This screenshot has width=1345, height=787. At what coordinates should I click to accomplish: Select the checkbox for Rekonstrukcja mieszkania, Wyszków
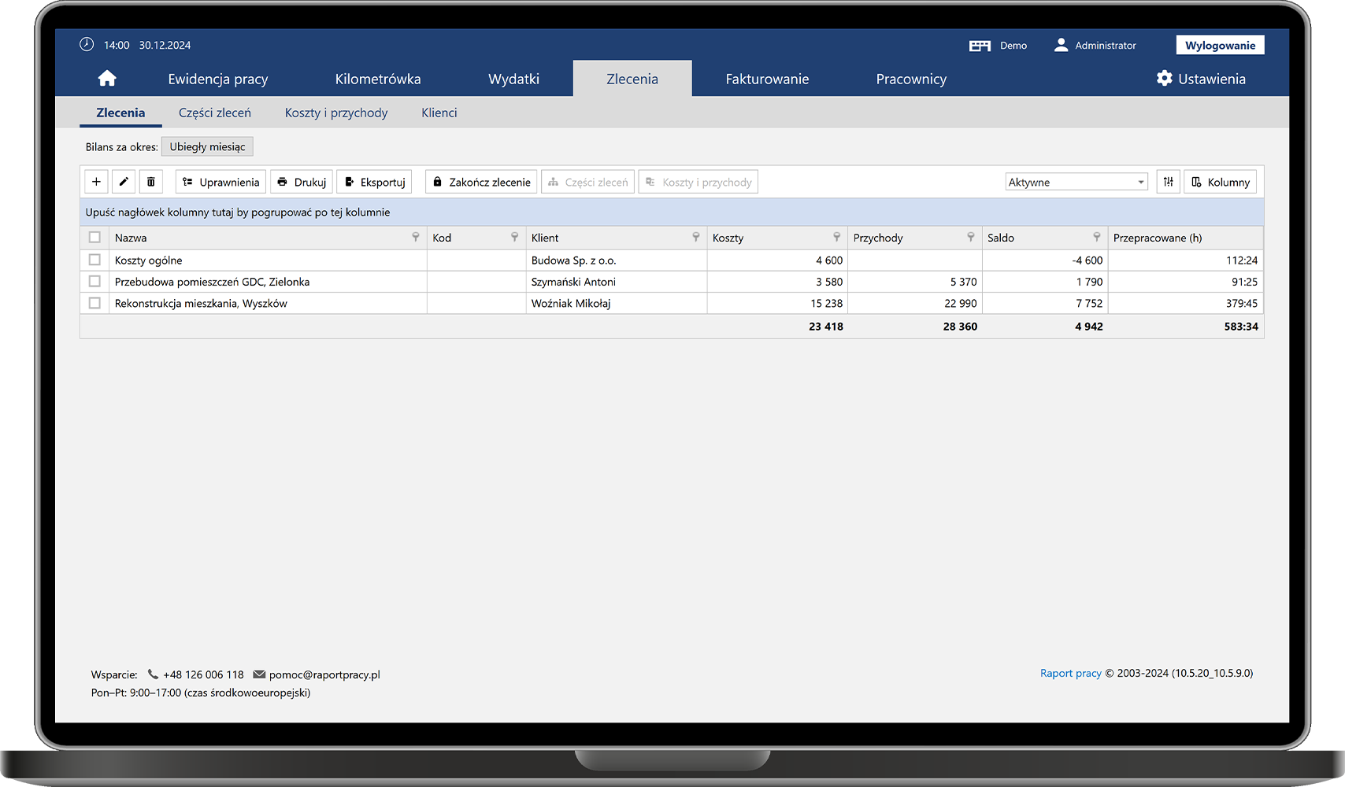[94, 303]
